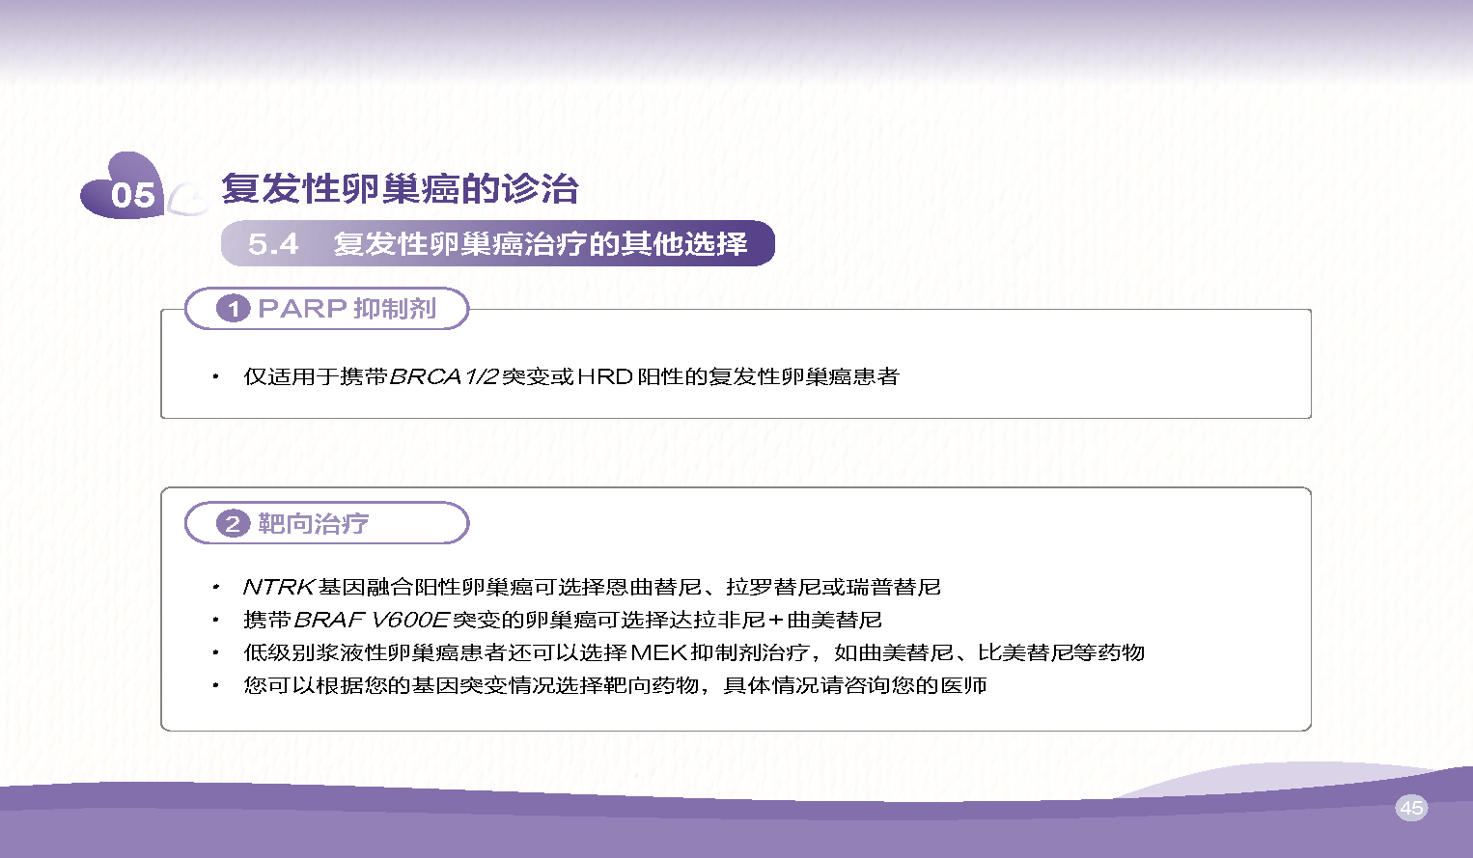
Task: Click the circled number 2 icon
Action: coord(233,524)
